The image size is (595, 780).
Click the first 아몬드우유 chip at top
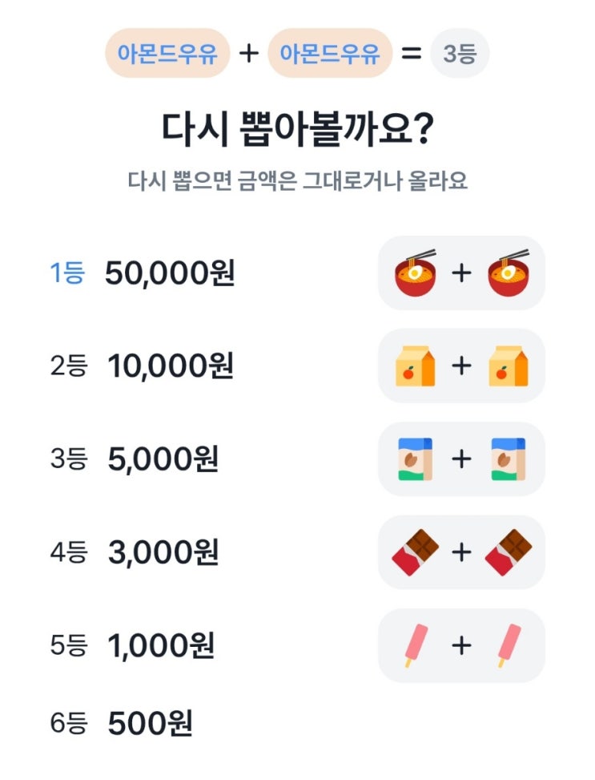pos(167,54)
